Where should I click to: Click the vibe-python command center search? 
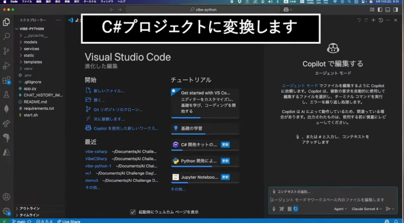[x=203, y=10]
